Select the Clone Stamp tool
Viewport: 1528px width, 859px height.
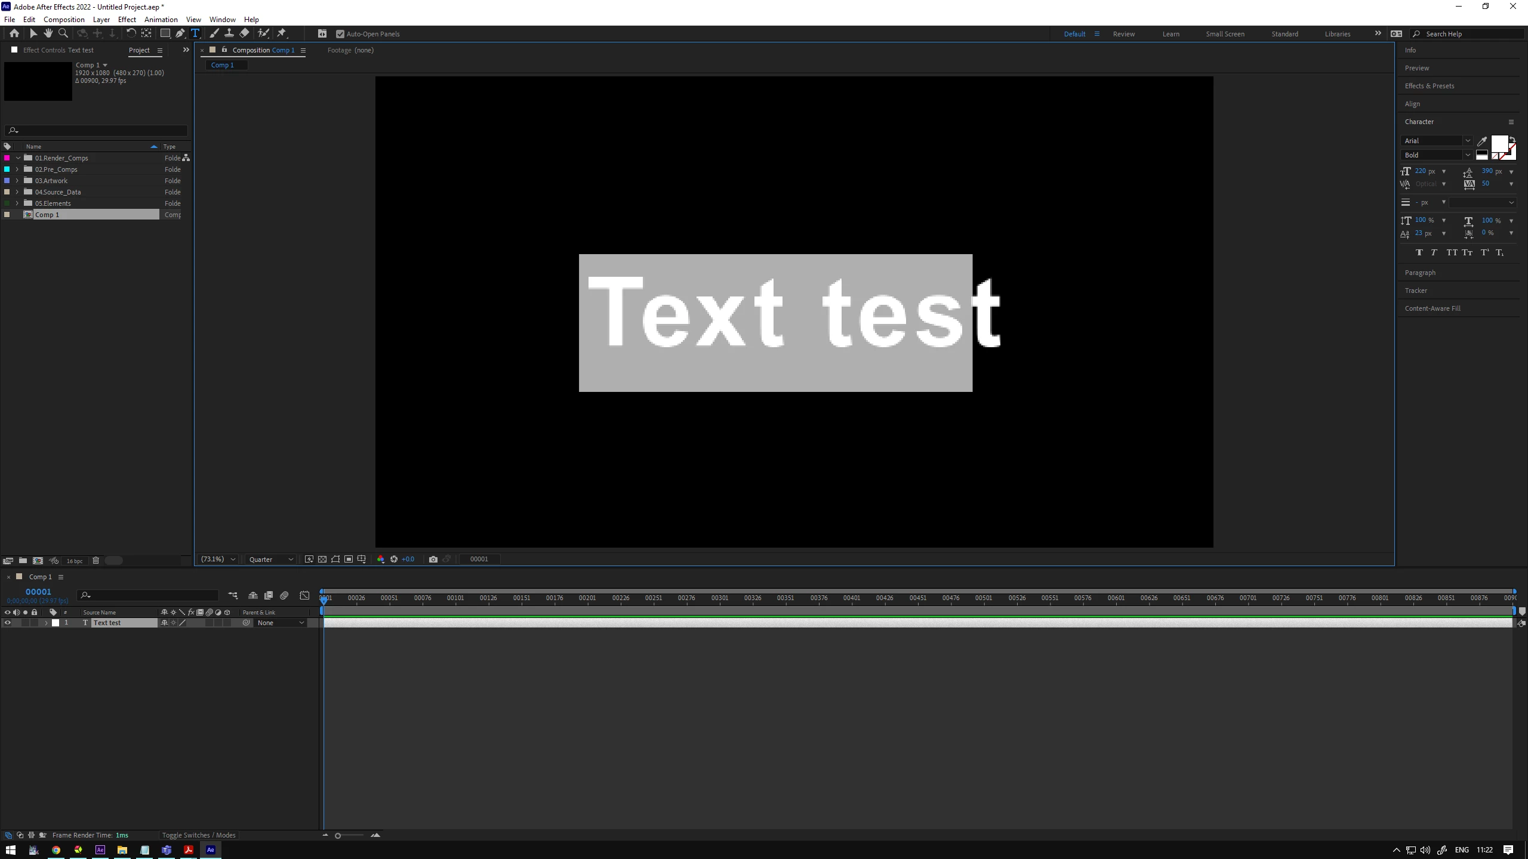[x=229, y=33]
